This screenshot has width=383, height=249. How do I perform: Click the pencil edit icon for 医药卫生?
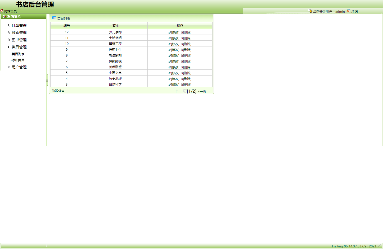click(x=170, y=50)
